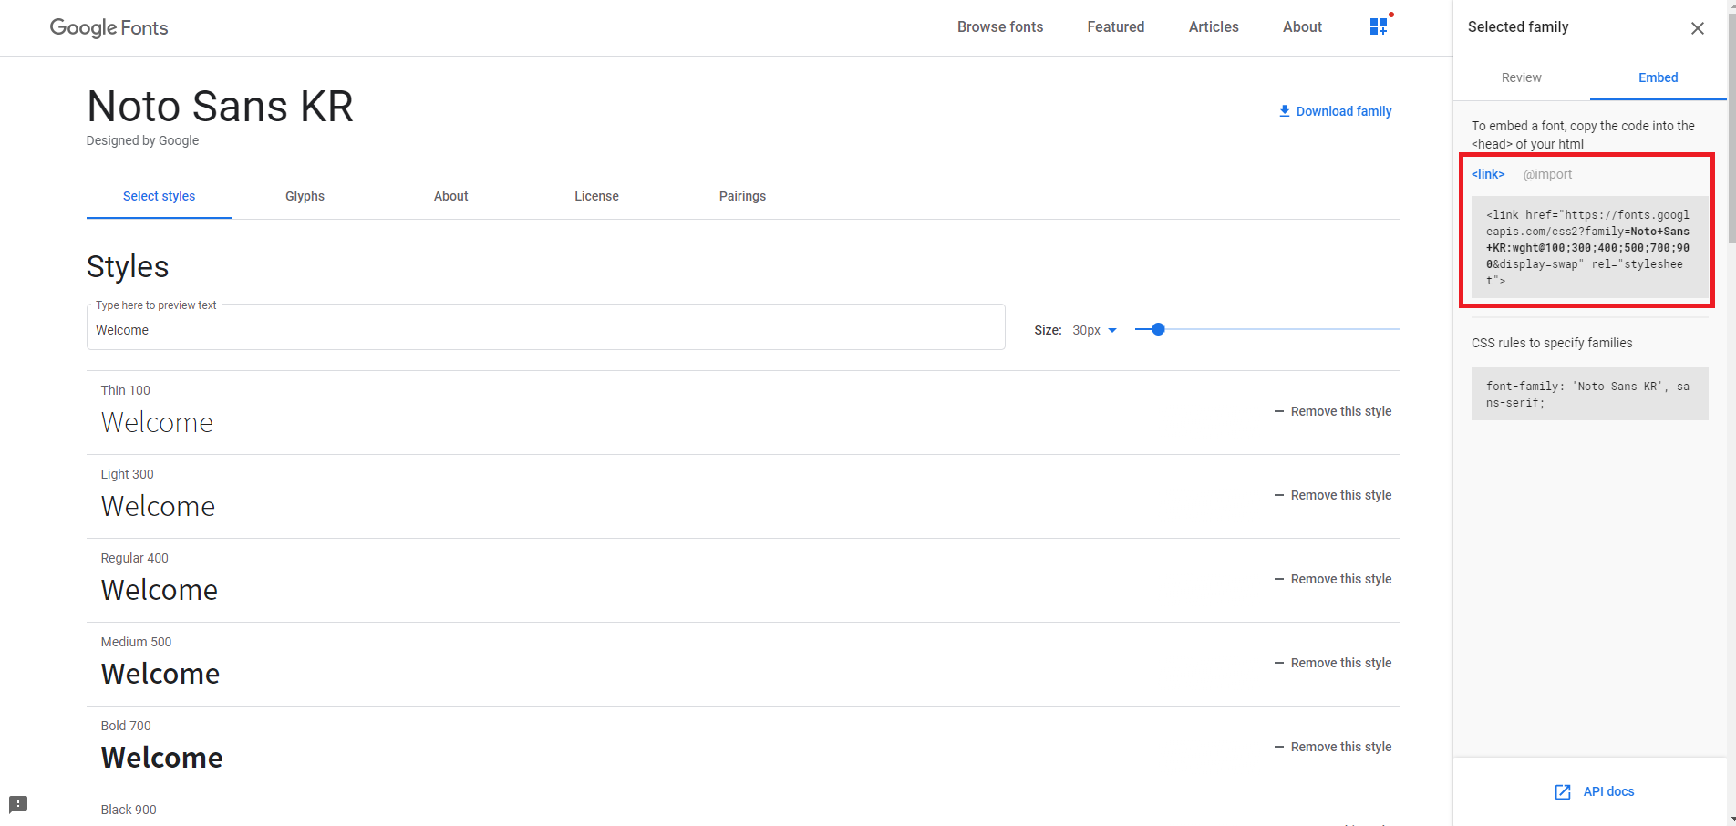Click the Light 300 style label
Viewport: 1736px width, 826px height.
[x=127, y=474]
